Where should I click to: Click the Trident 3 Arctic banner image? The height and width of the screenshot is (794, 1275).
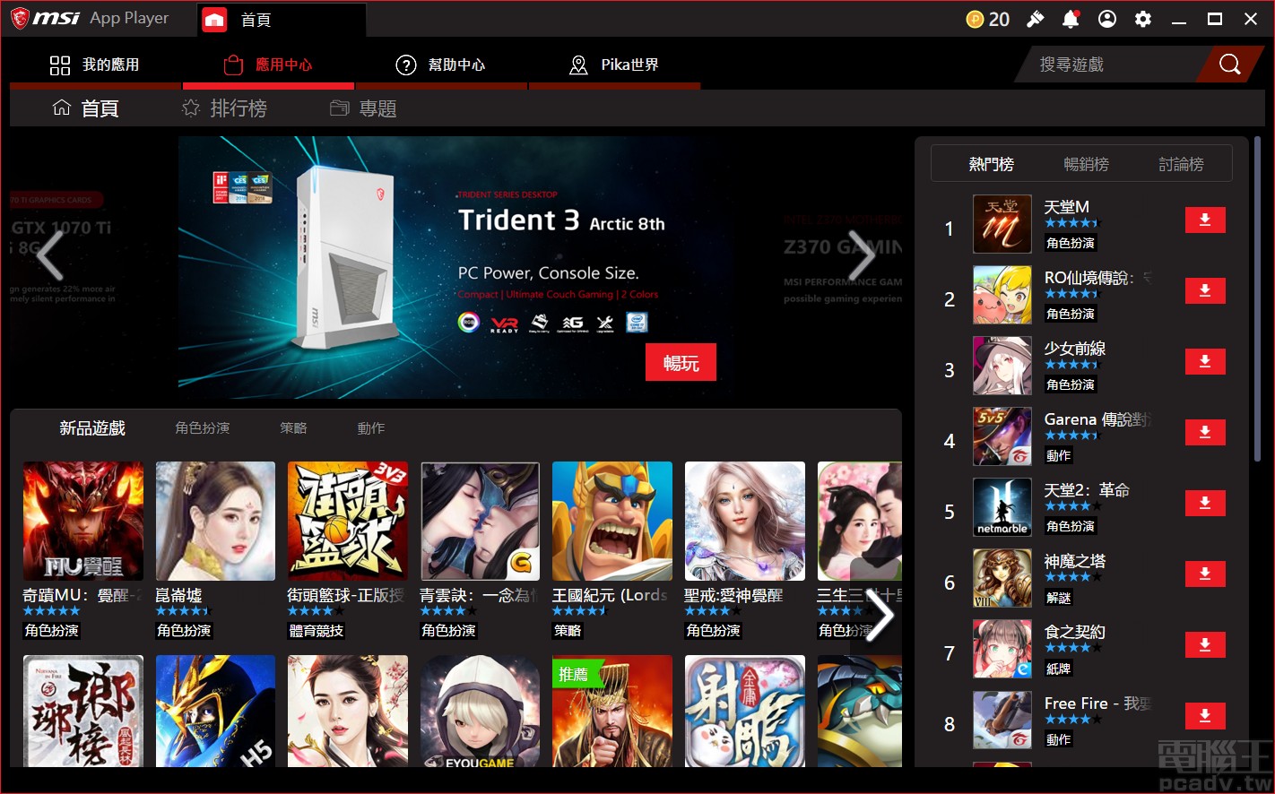click(457, 267)
